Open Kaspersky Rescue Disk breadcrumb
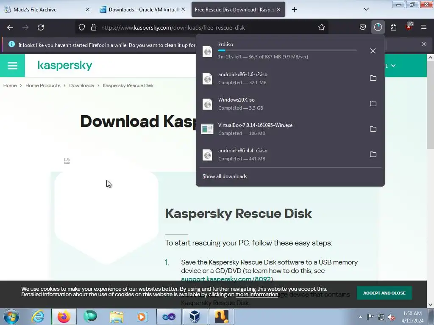Screen dimensions: 434x325 point(128,85)
